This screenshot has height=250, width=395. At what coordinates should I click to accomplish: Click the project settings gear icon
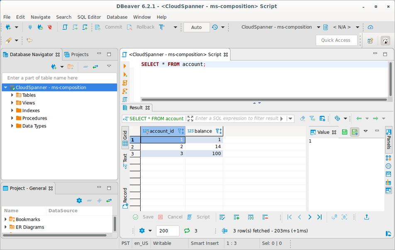79,200
